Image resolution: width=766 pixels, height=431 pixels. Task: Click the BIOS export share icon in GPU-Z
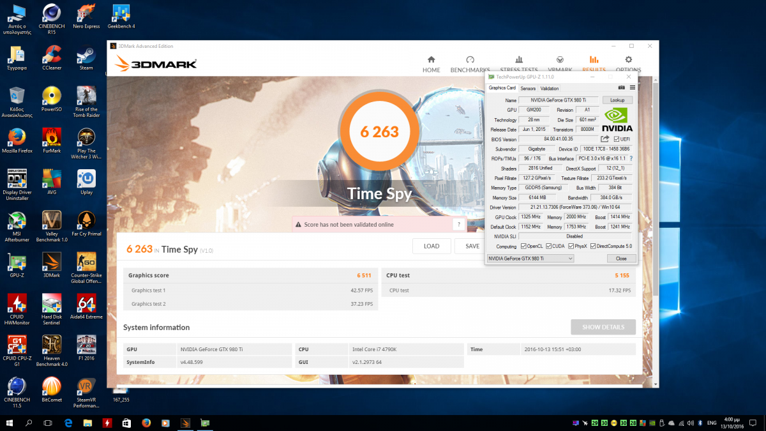coord(605,139)
